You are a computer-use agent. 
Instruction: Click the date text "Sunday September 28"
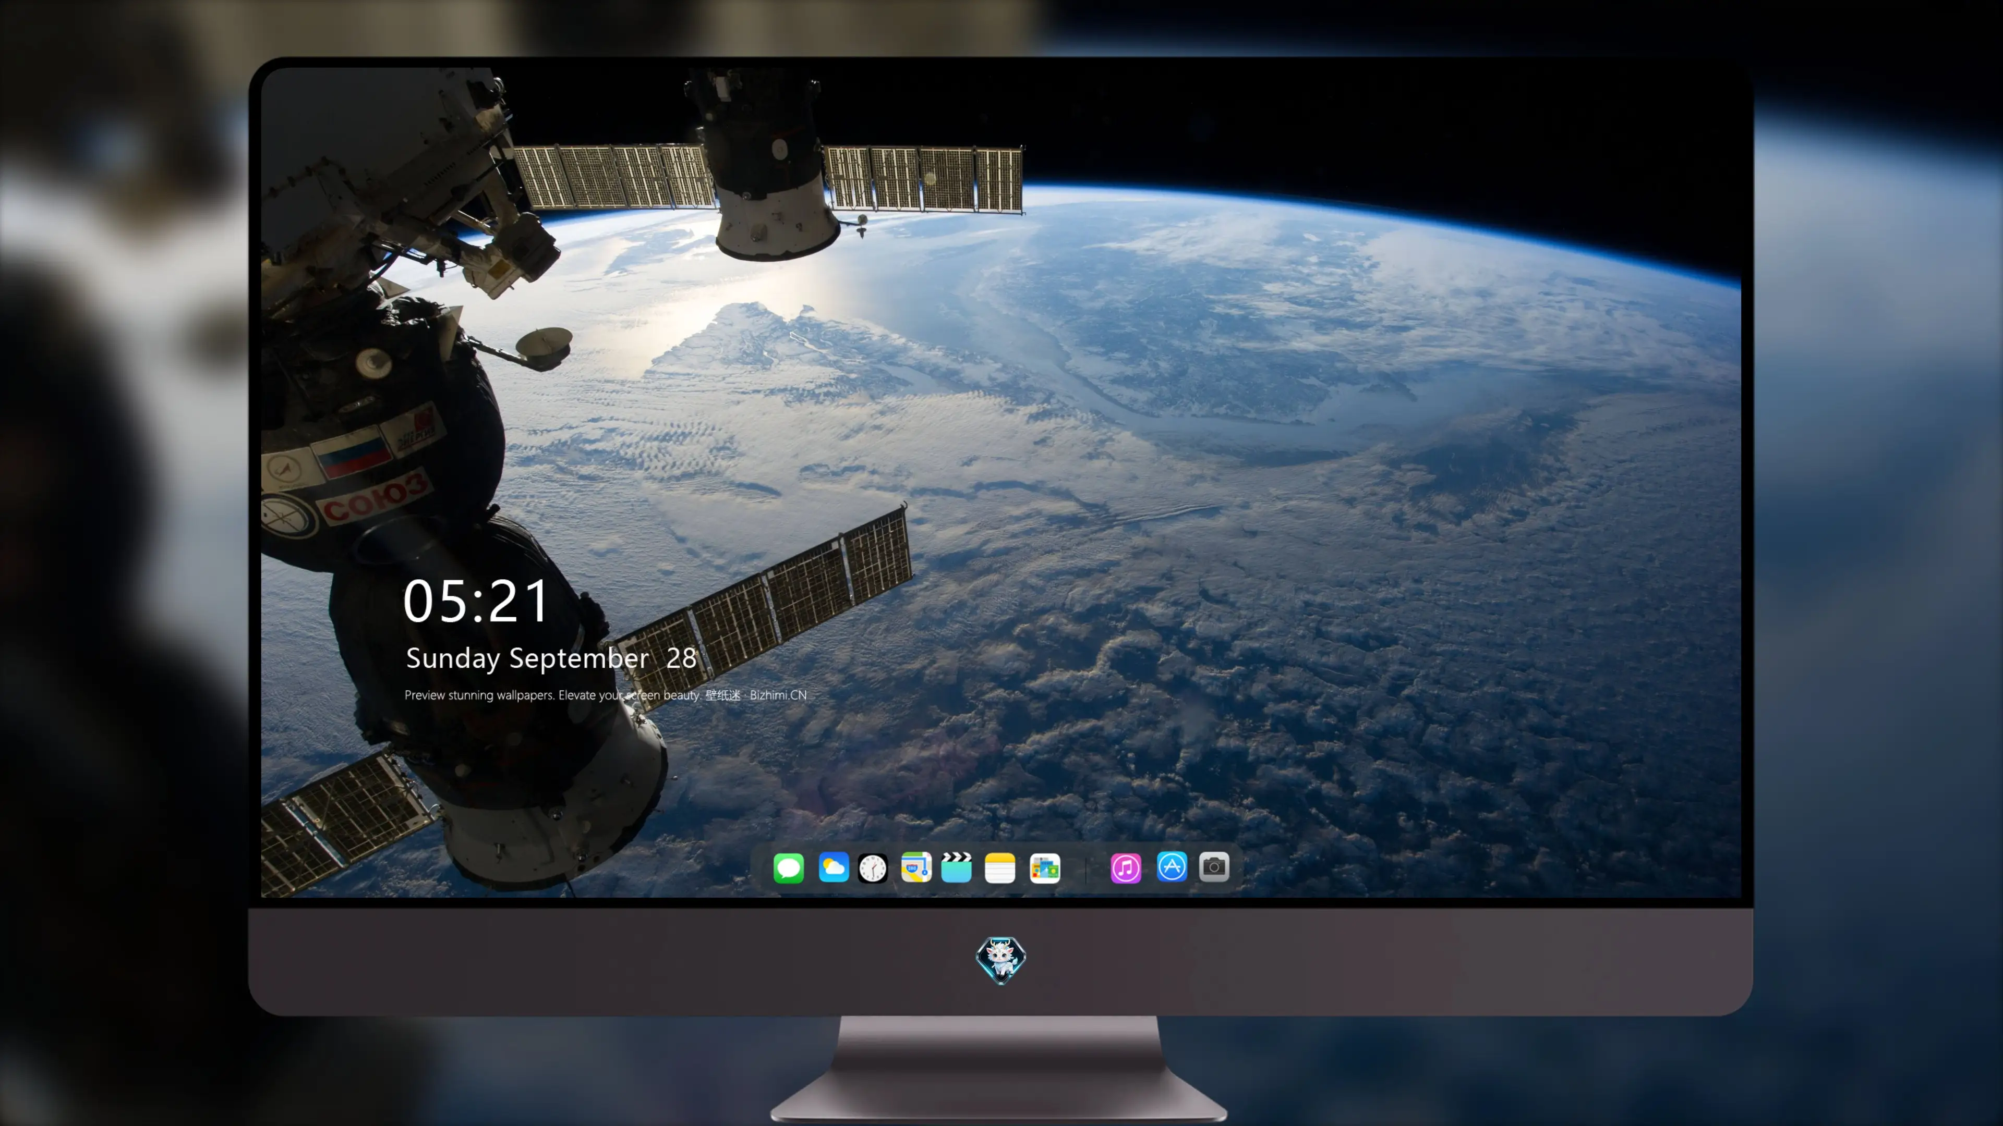point(551,658)
